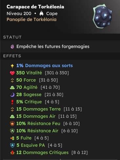120x160 pixels.
Task: Click the forgemagie rune icon under Statut
Action: [12, 47]
